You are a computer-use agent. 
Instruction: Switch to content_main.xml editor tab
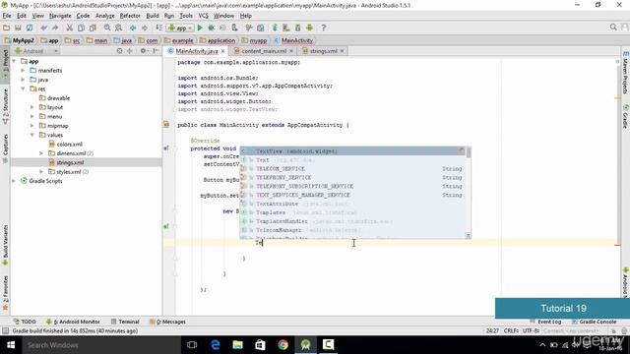[264, 51]
